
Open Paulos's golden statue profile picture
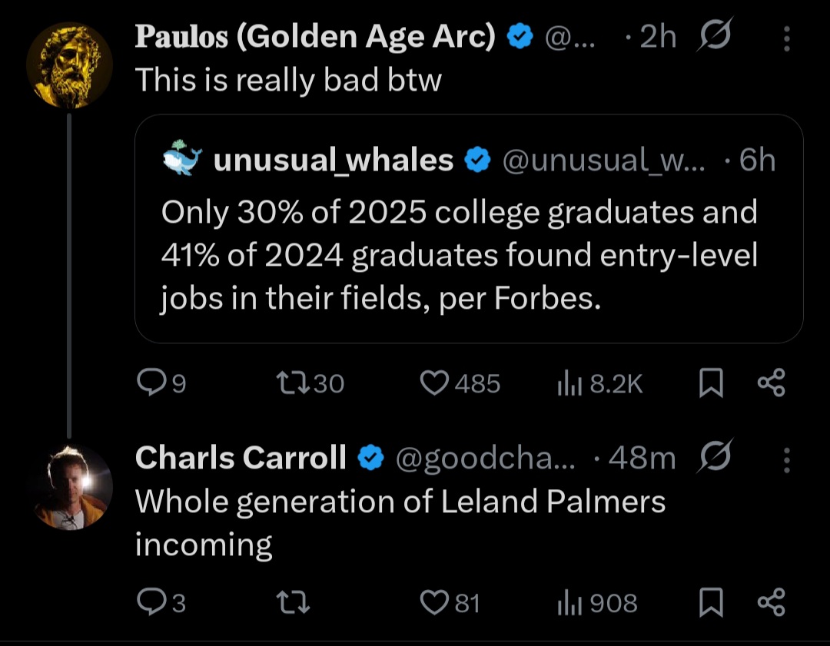tap(69, 65)
